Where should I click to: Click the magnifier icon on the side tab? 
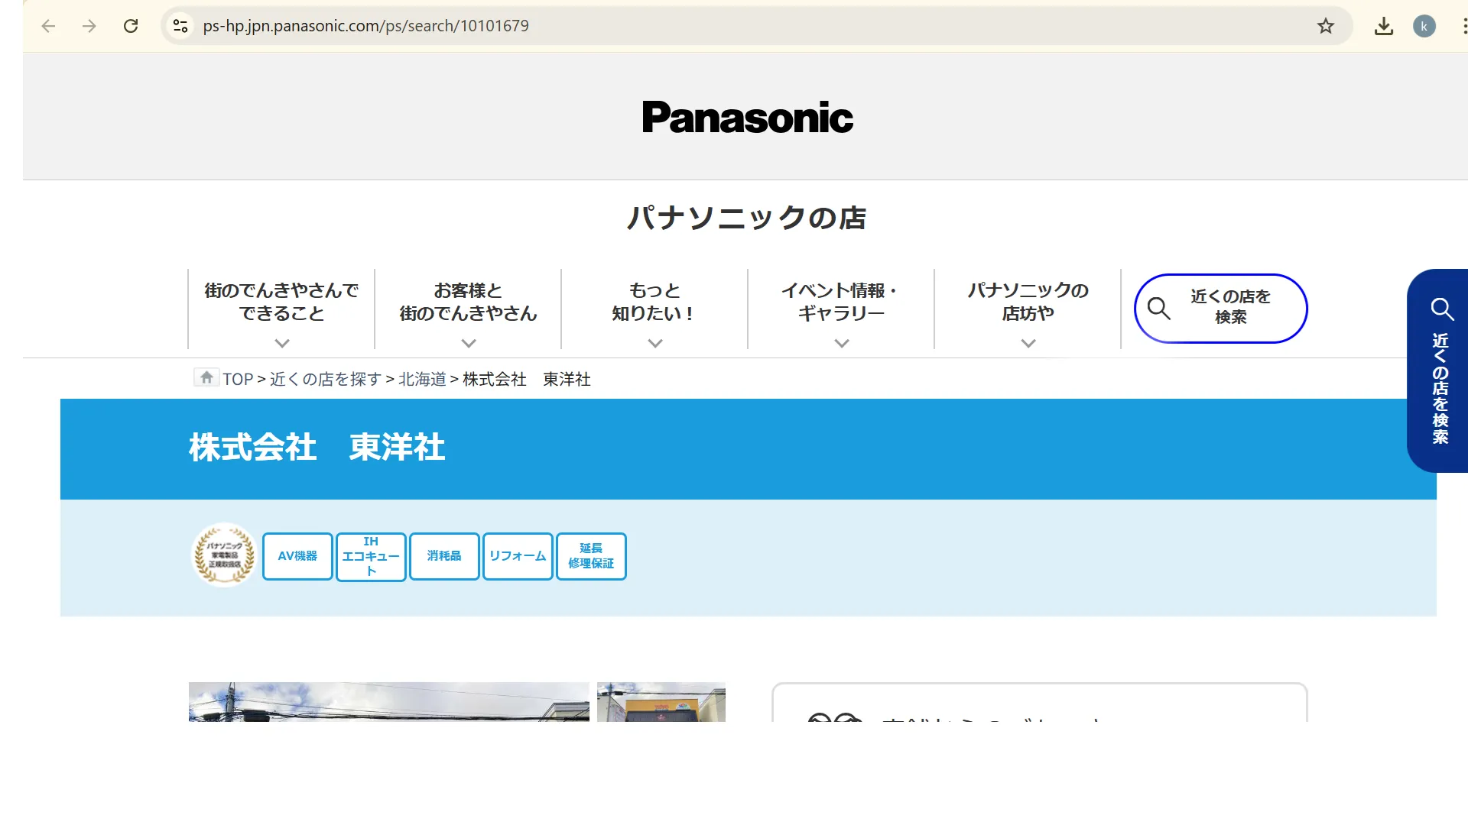pyautogui.click(x=1442, y=309)
